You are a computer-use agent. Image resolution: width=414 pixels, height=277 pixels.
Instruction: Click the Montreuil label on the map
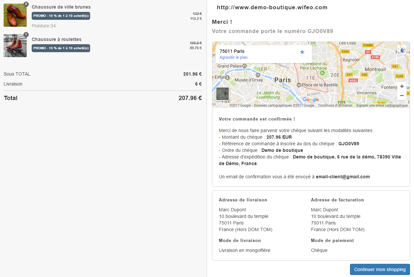coord(375,69)
